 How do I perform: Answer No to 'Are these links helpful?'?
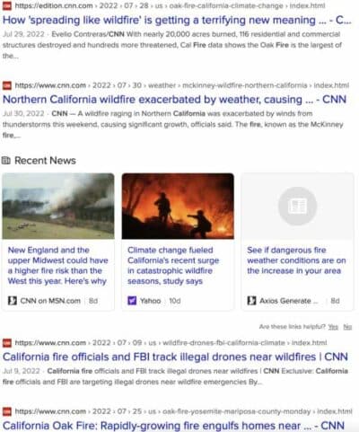(x=347, y=327)
